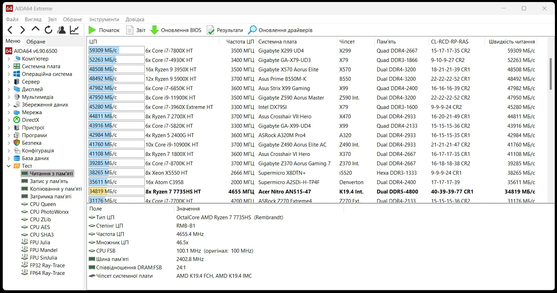Sort by the Швидкість читання column header

pos(511,41)
